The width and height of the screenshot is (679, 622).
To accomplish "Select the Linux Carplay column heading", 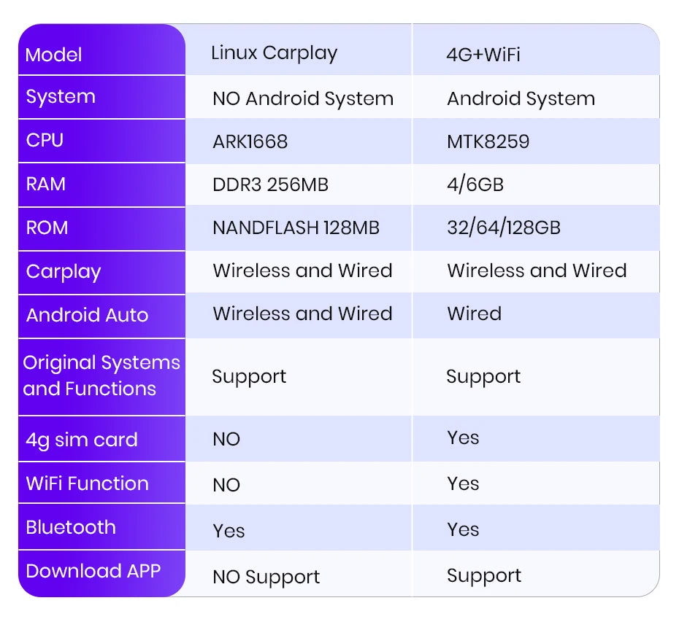I will pyautogui.click(x=274, y=53).
